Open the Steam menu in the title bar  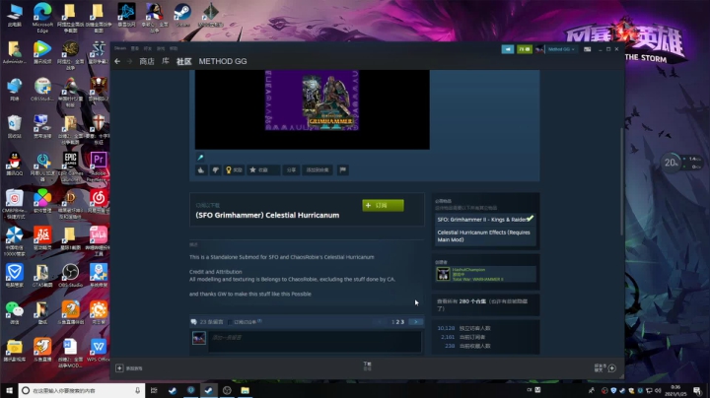pos(120,48)
